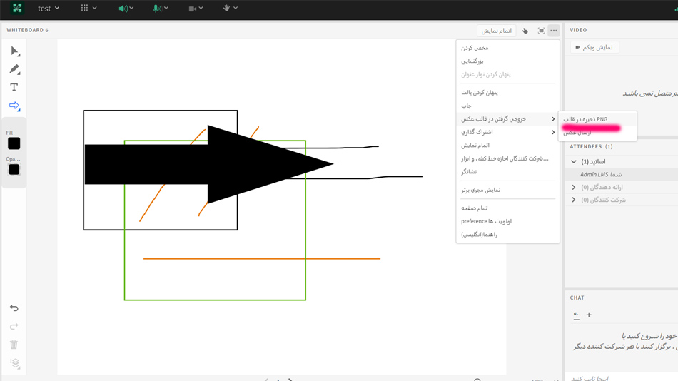The height and width of the screenshot is (381, 678).
Task: Click the raise hand icon
Action: (226, 8)
